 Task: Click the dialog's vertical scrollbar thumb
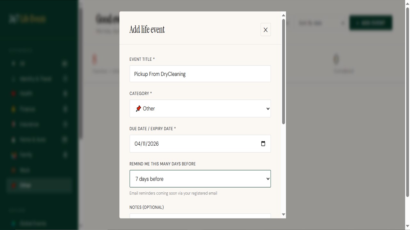[283, 72]
